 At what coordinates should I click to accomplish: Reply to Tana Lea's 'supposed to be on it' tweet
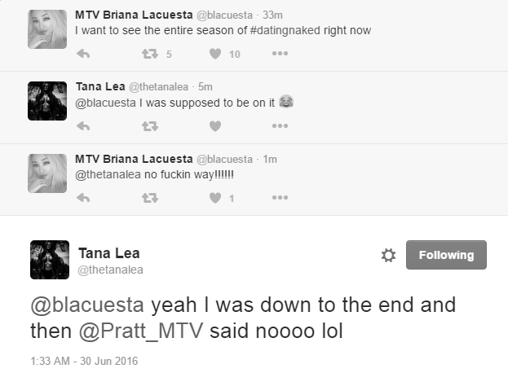point(83,126)
